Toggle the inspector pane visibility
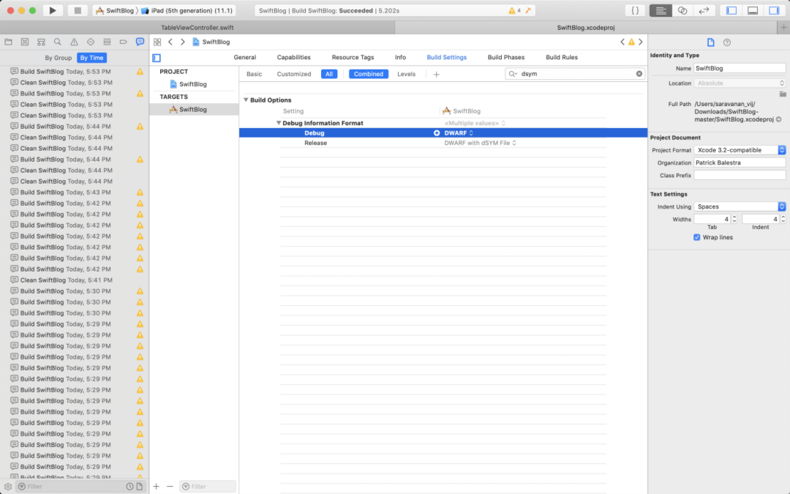 click(x=774, y=10)
